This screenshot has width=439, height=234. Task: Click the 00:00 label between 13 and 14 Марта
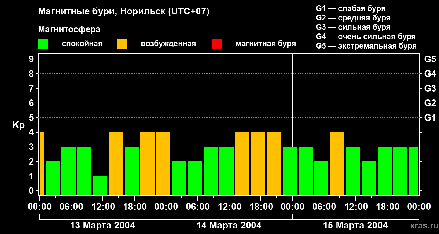point(166,207)
